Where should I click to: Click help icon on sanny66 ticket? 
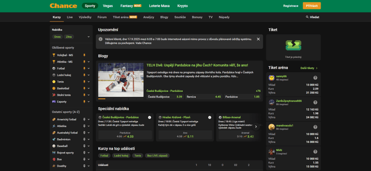click(x=315, y=78)
